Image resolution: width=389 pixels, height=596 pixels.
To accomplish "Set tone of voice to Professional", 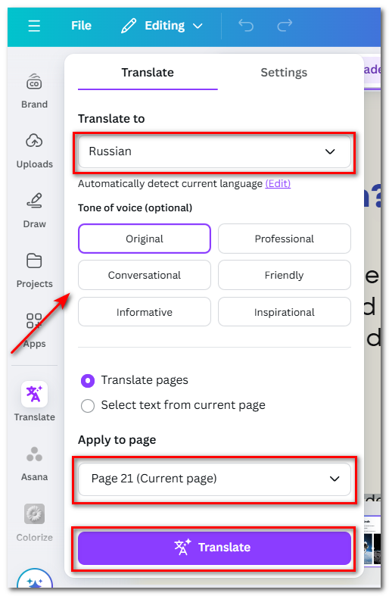I will [284, 239].
